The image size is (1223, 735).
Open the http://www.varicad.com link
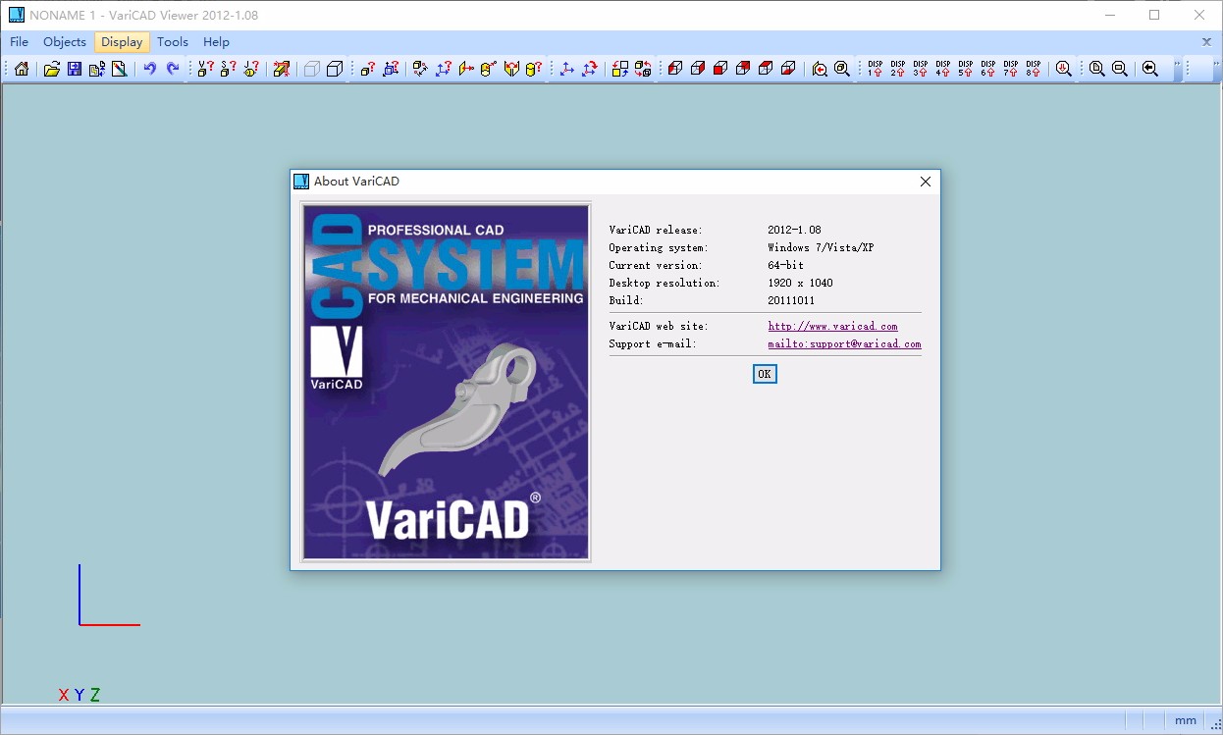[x=832, y=326]
